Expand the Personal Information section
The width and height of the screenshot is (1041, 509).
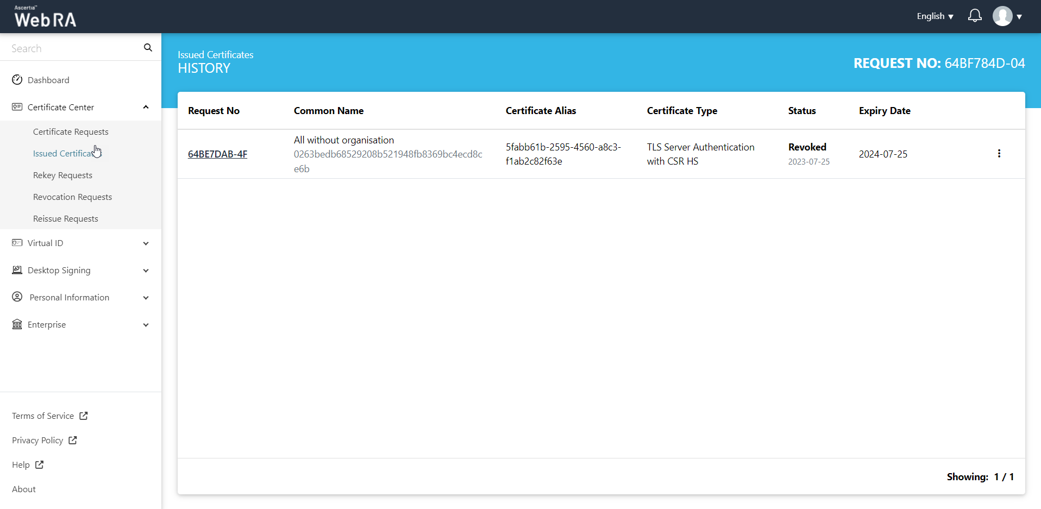click(x=146, y=298)
